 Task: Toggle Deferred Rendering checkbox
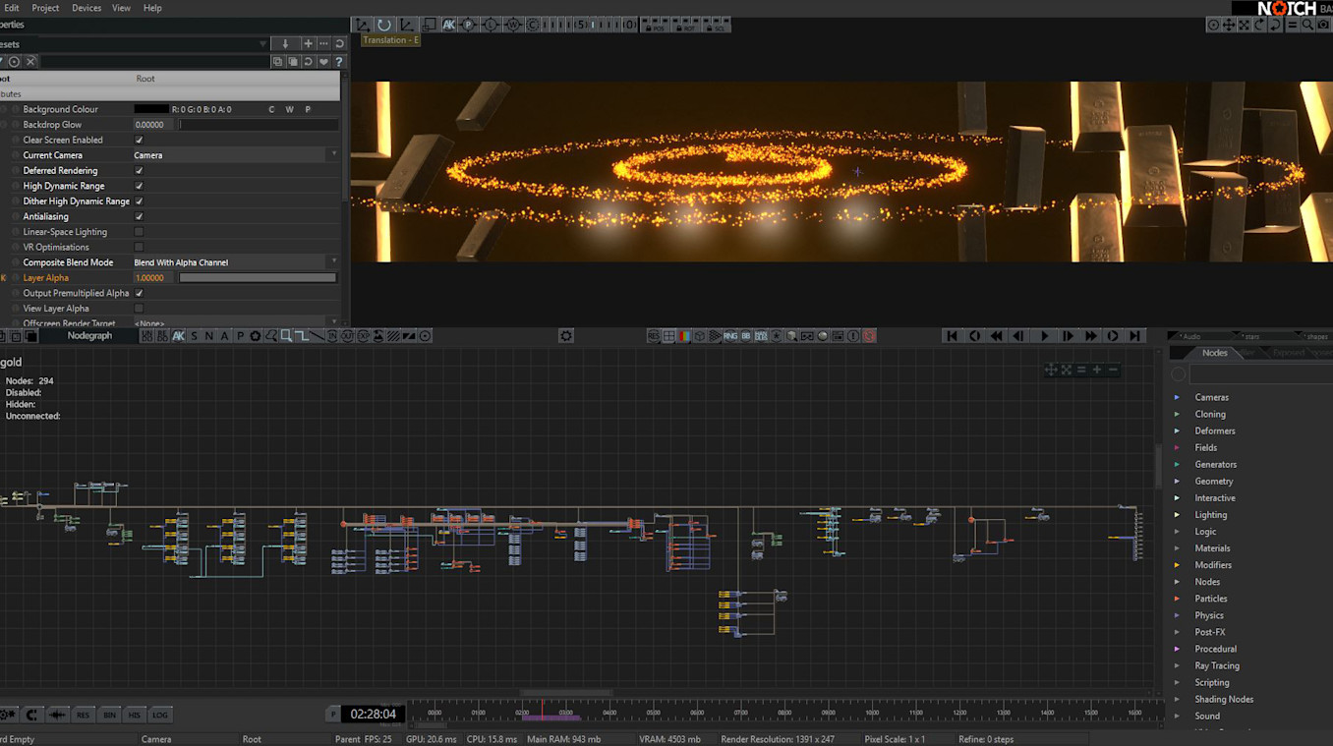pos(139,170)
